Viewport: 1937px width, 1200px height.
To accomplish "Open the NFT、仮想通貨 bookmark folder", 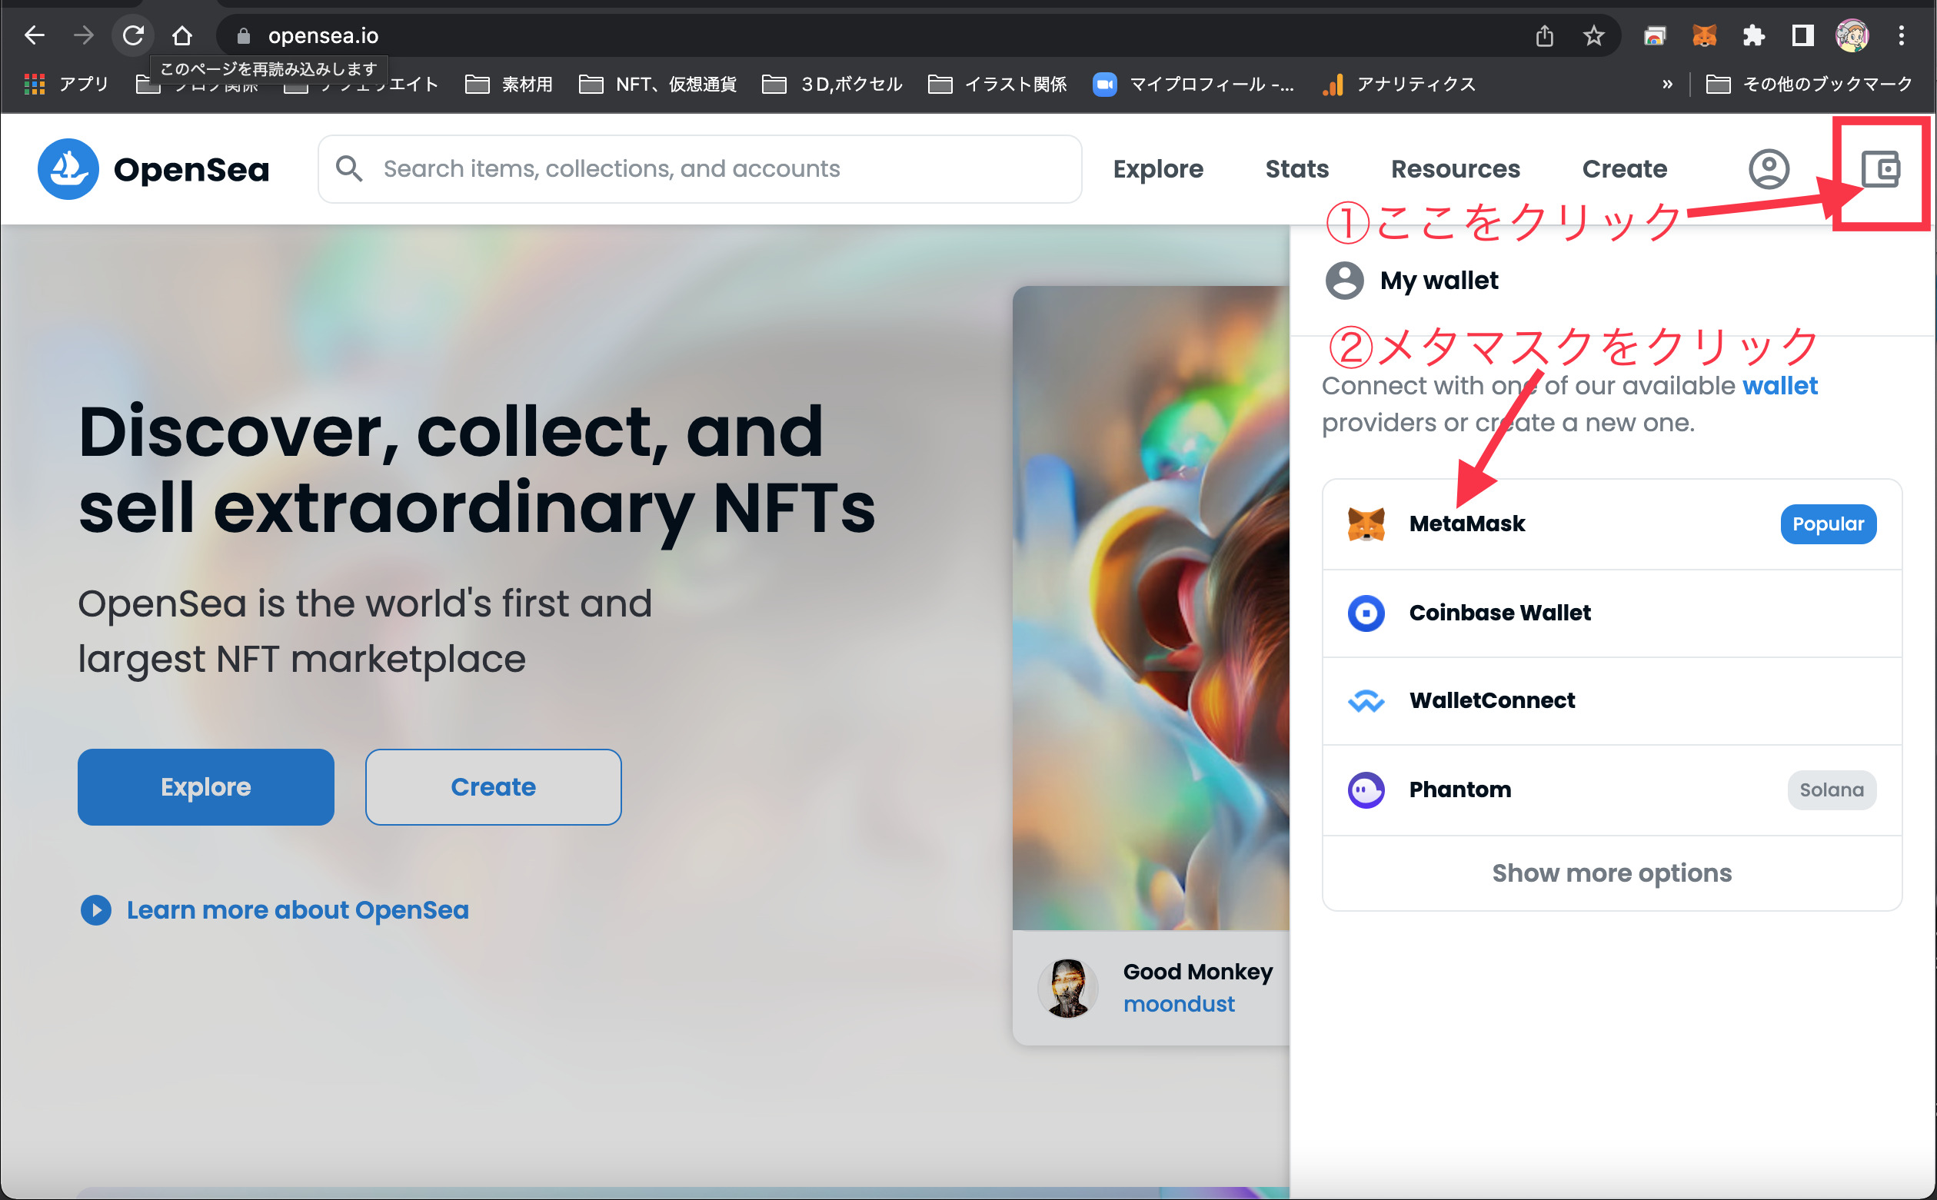I will pyautogui.click(x=657, y=84).
